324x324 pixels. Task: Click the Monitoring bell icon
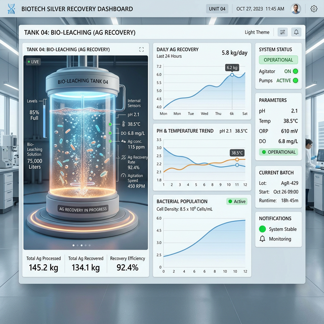[x=262, y=239]
